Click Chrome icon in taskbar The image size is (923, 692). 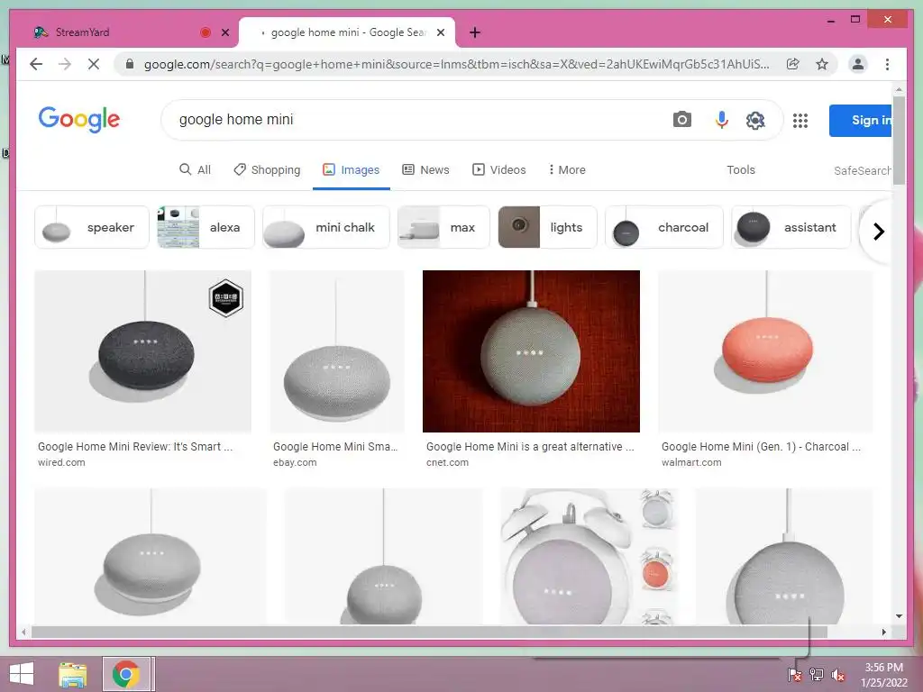(126, 674)
